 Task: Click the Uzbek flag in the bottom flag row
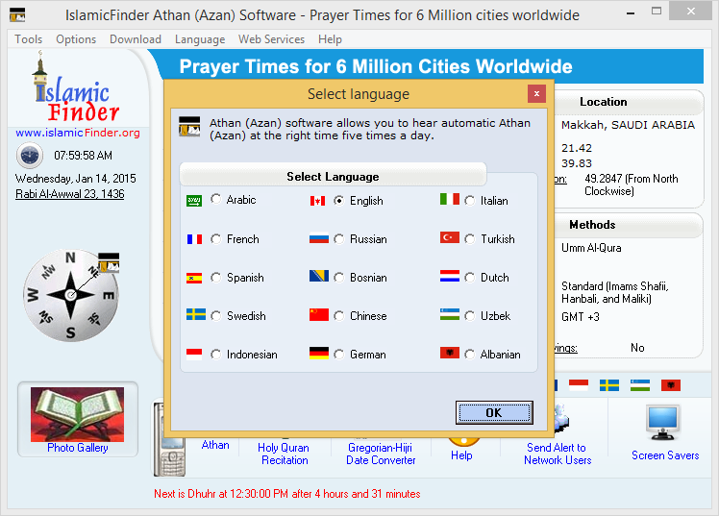point(640,385)
